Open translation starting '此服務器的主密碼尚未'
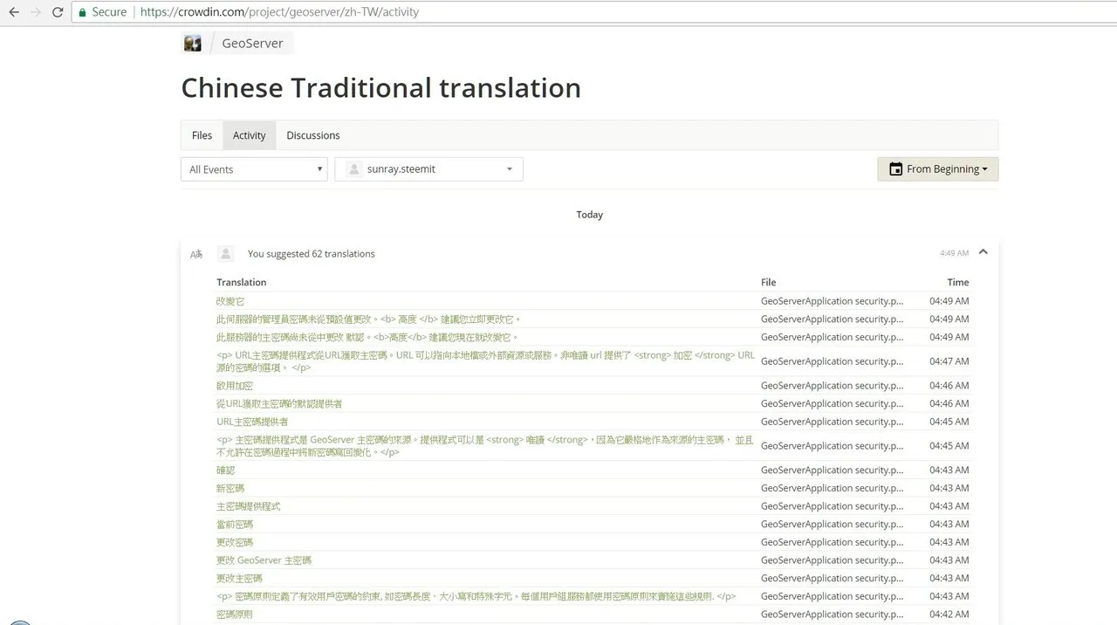This screenshot has height=625, width=1117. (367, 337)
